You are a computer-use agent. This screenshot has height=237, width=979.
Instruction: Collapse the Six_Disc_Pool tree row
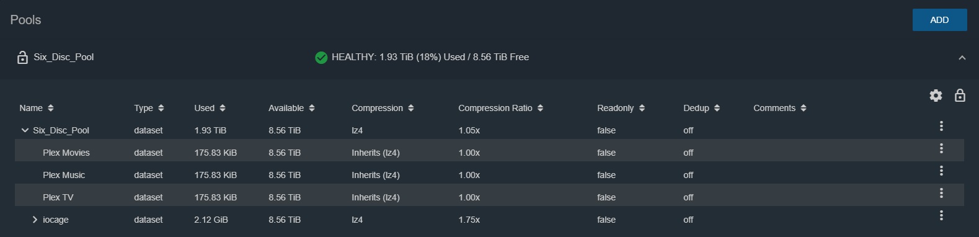pos(25,130)
